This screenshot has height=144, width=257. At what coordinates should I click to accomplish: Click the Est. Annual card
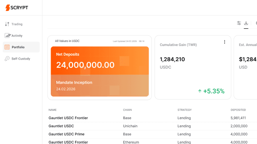(245, 67)
